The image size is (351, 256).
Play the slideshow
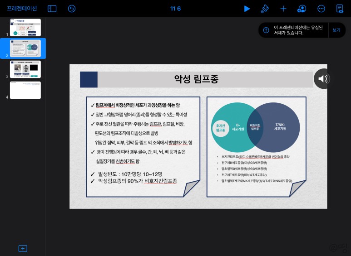pos(247,9)
